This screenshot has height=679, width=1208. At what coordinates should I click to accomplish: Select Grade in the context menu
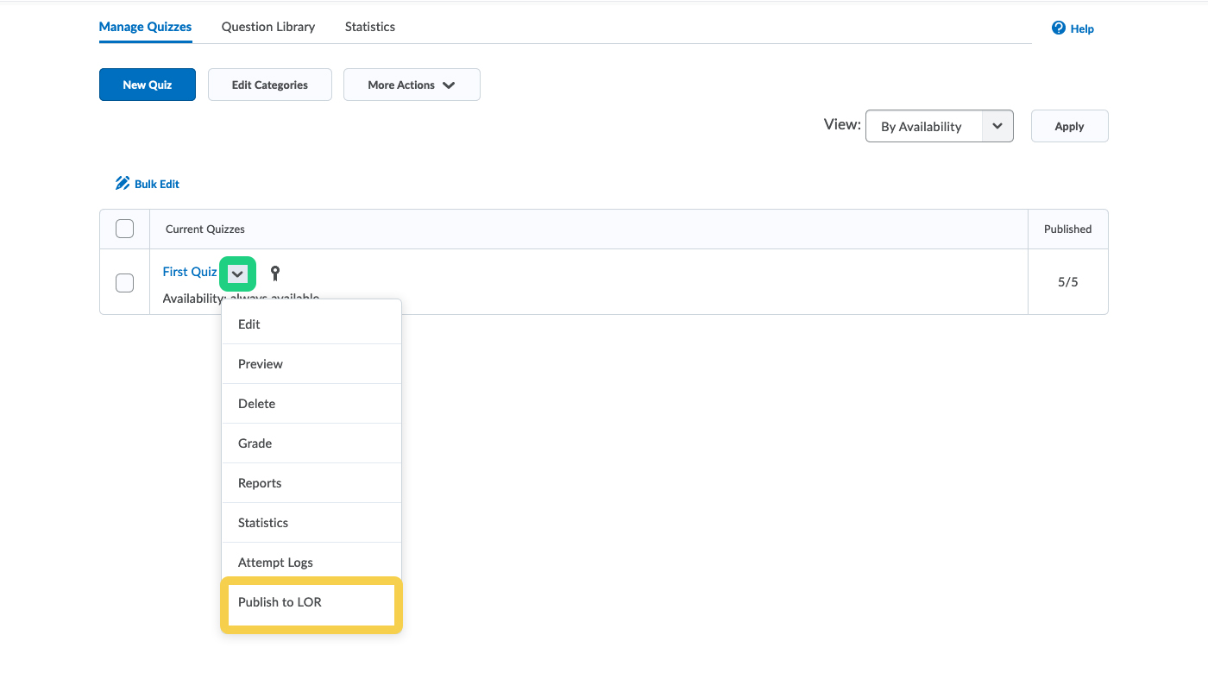coord(255,443)
